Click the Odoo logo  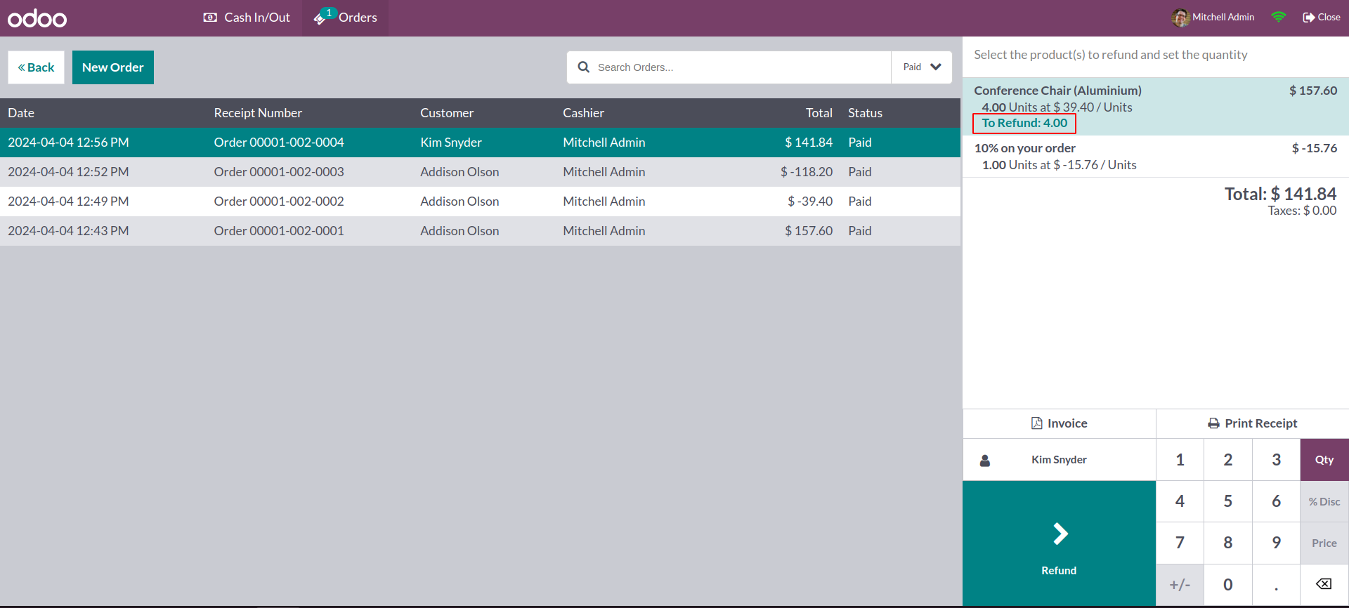37,18
